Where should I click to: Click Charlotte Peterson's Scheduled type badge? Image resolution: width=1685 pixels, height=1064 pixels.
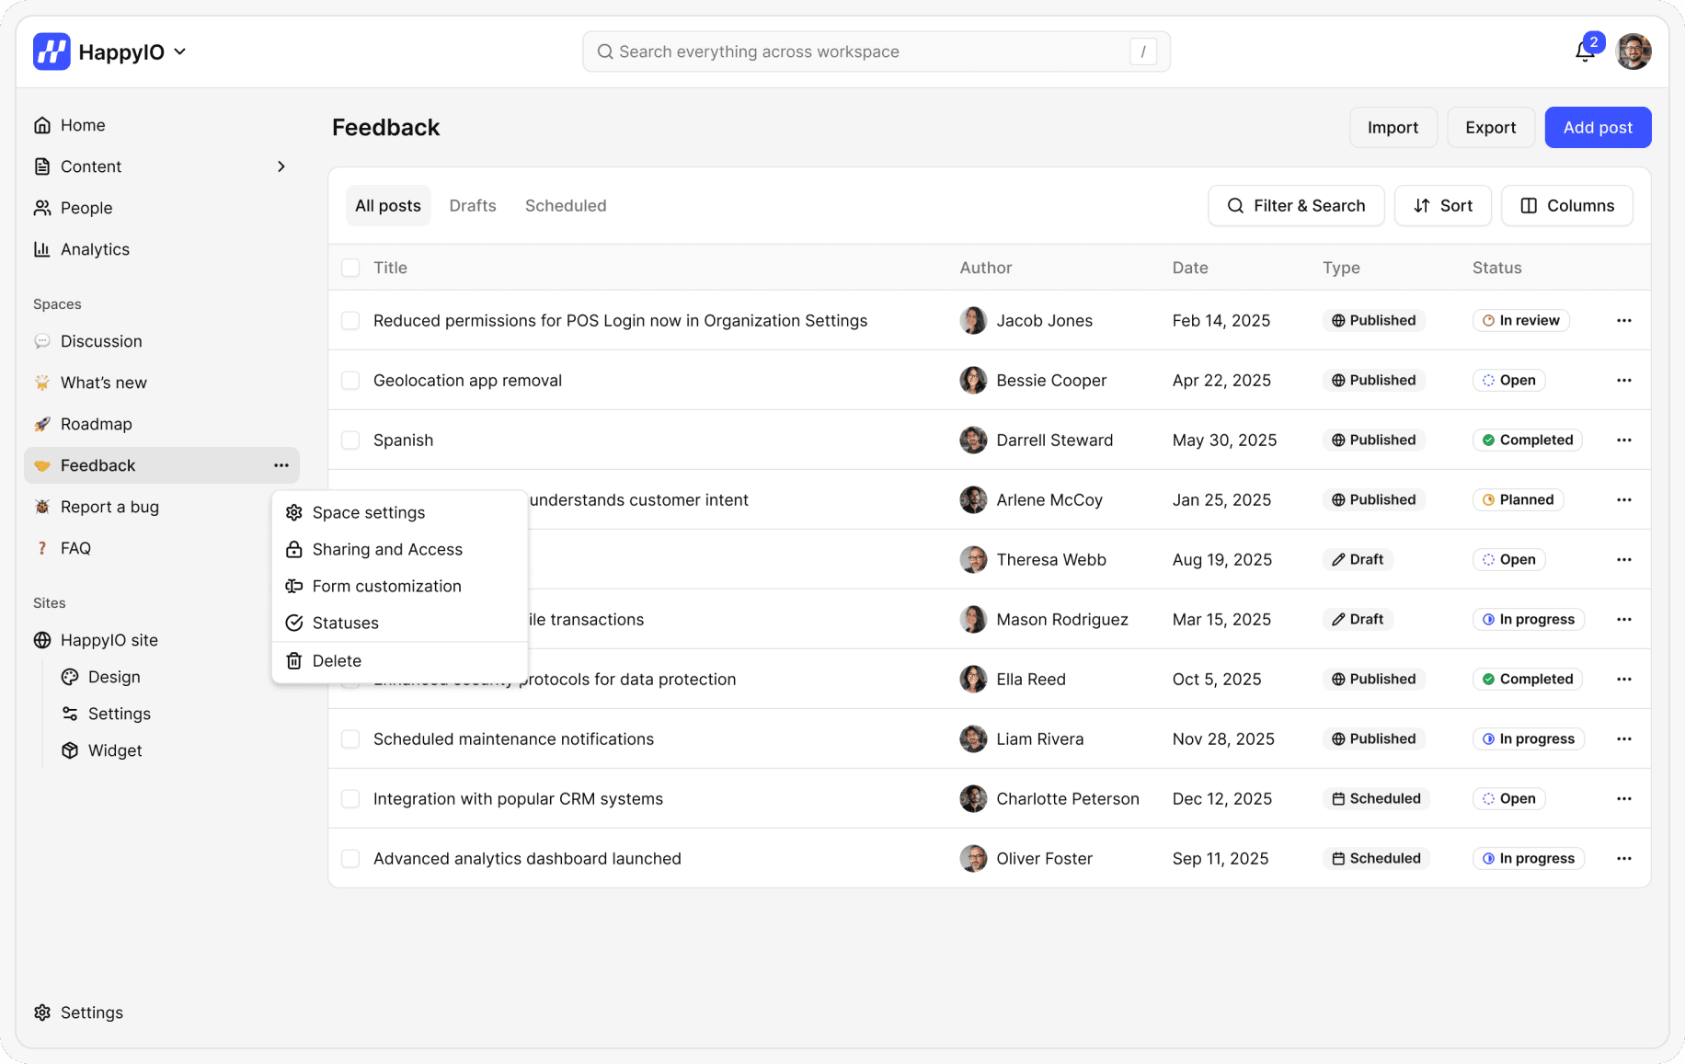click(x=1376, y=798)
